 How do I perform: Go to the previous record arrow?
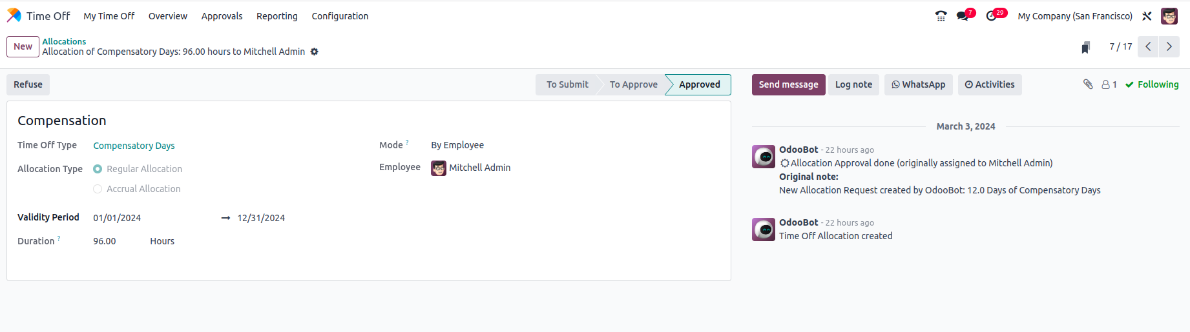1148,46
